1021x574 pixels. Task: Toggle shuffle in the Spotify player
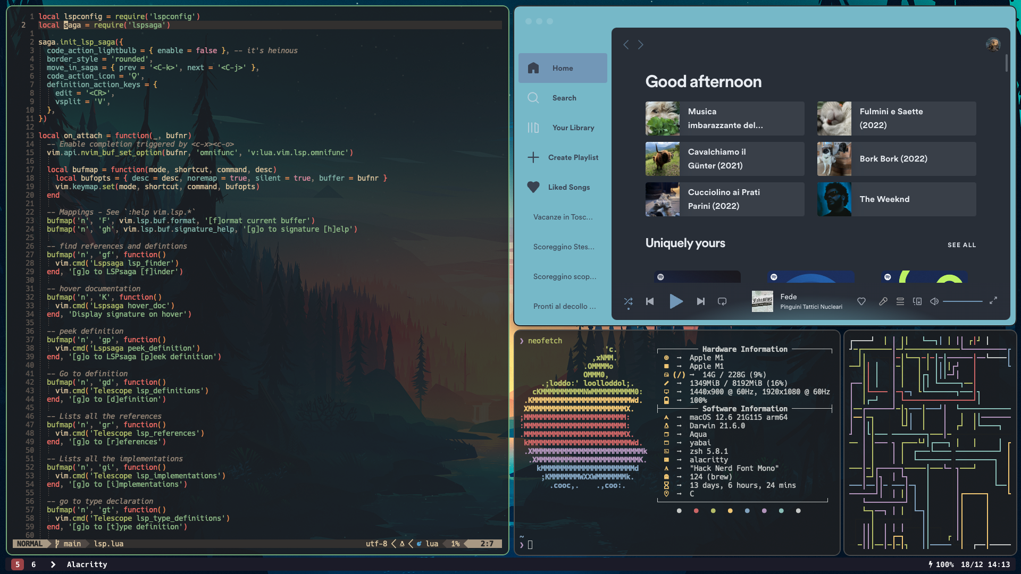pos(628,301)
